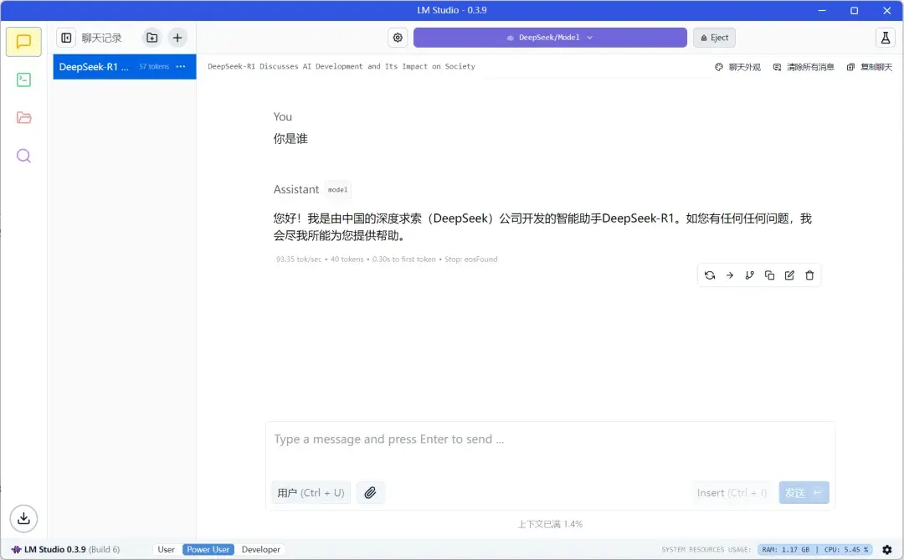Select the DeepSeek-R1 chat in history

point(125,66)
